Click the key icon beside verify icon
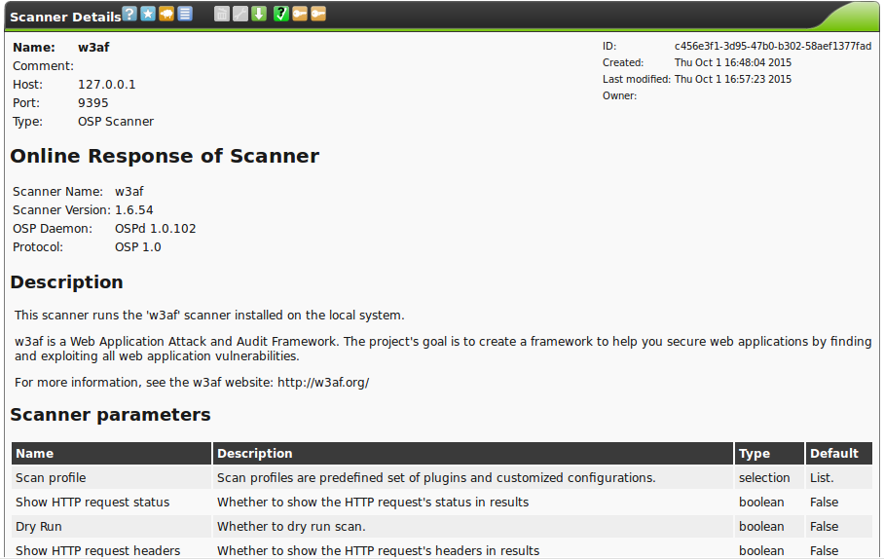This screenshot has width=884, height=559. click(x=299, y=14)
